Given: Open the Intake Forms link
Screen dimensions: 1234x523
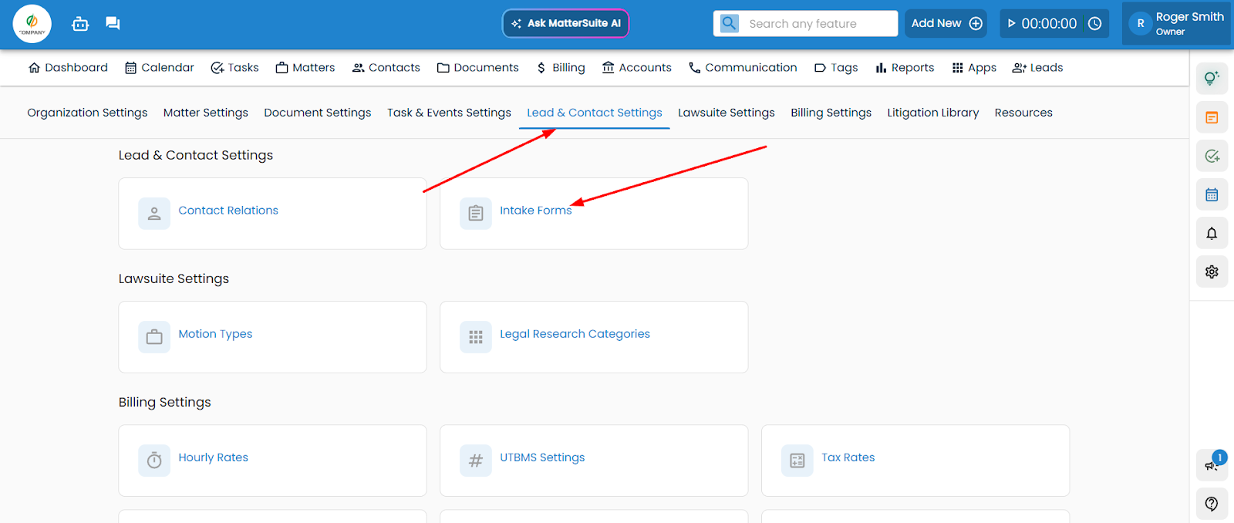Looking at the screenshot, I should pos(535,211).
